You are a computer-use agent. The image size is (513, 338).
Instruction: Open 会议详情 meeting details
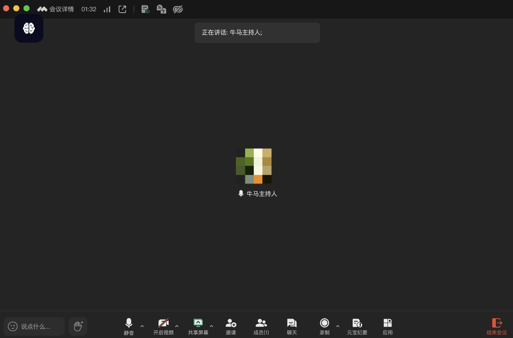56,9
